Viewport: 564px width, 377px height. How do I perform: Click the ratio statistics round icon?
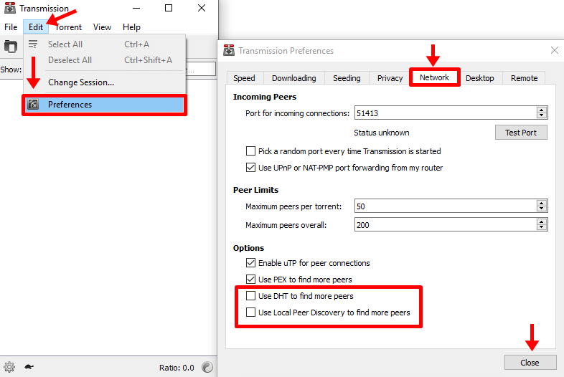pos(207,367)
